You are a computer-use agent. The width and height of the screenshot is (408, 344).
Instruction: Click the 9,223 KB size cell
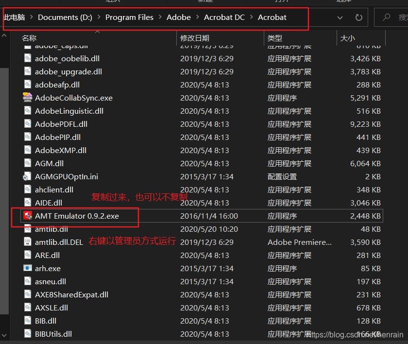[365, 124]
